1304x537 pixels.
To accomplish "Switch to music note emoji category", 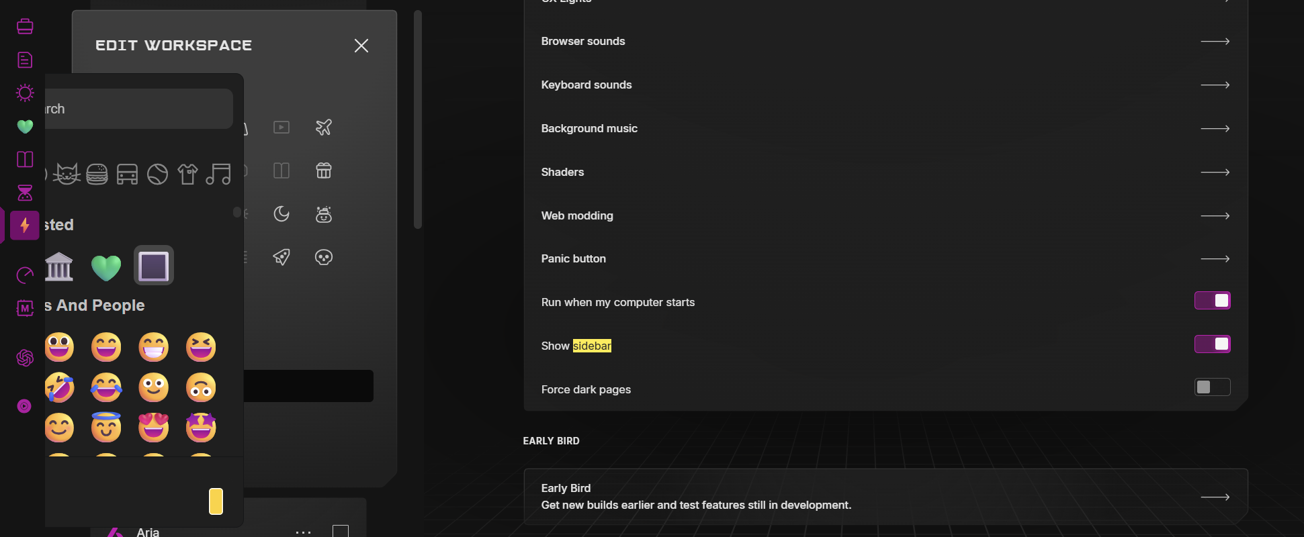I will click(218, 175).
